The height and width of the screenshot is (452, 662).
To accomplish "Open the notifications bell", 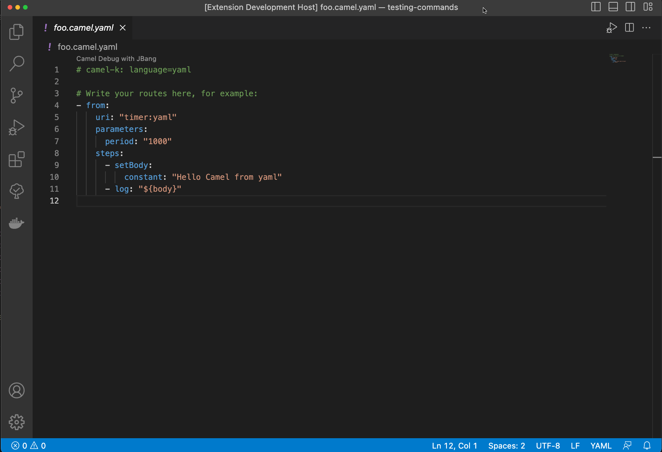I will 647,445.
